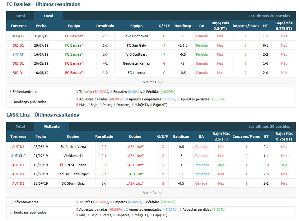This screenshot has width=299, height=221.
Task: Click Vöcklamarkt team name
Action: tap(73, 156)
